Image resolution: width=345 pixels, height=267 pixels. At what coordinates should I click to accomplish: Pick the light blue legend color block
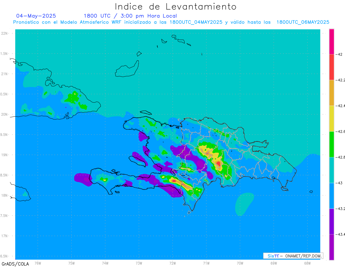331,196
